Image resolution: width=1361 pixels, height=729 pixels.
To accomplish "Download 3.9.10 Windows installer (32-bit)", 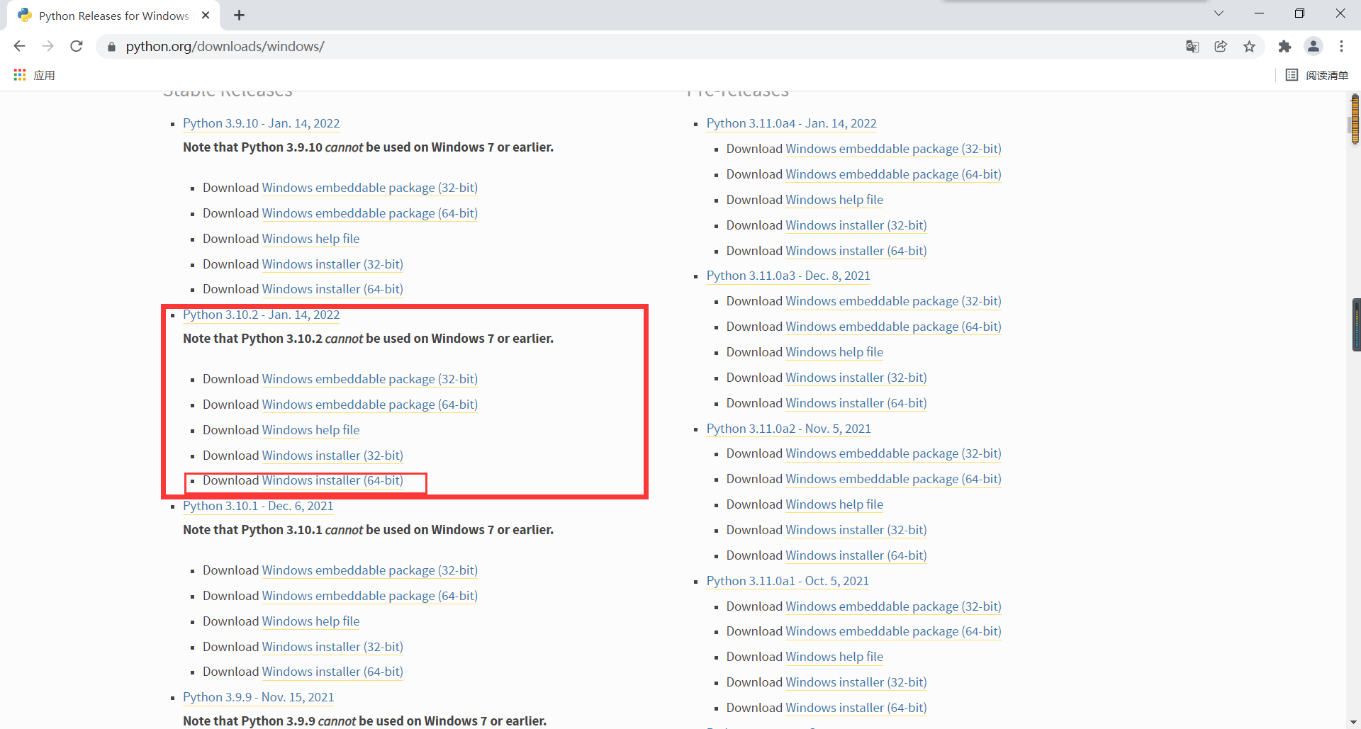I will click(x=332, y=264).
